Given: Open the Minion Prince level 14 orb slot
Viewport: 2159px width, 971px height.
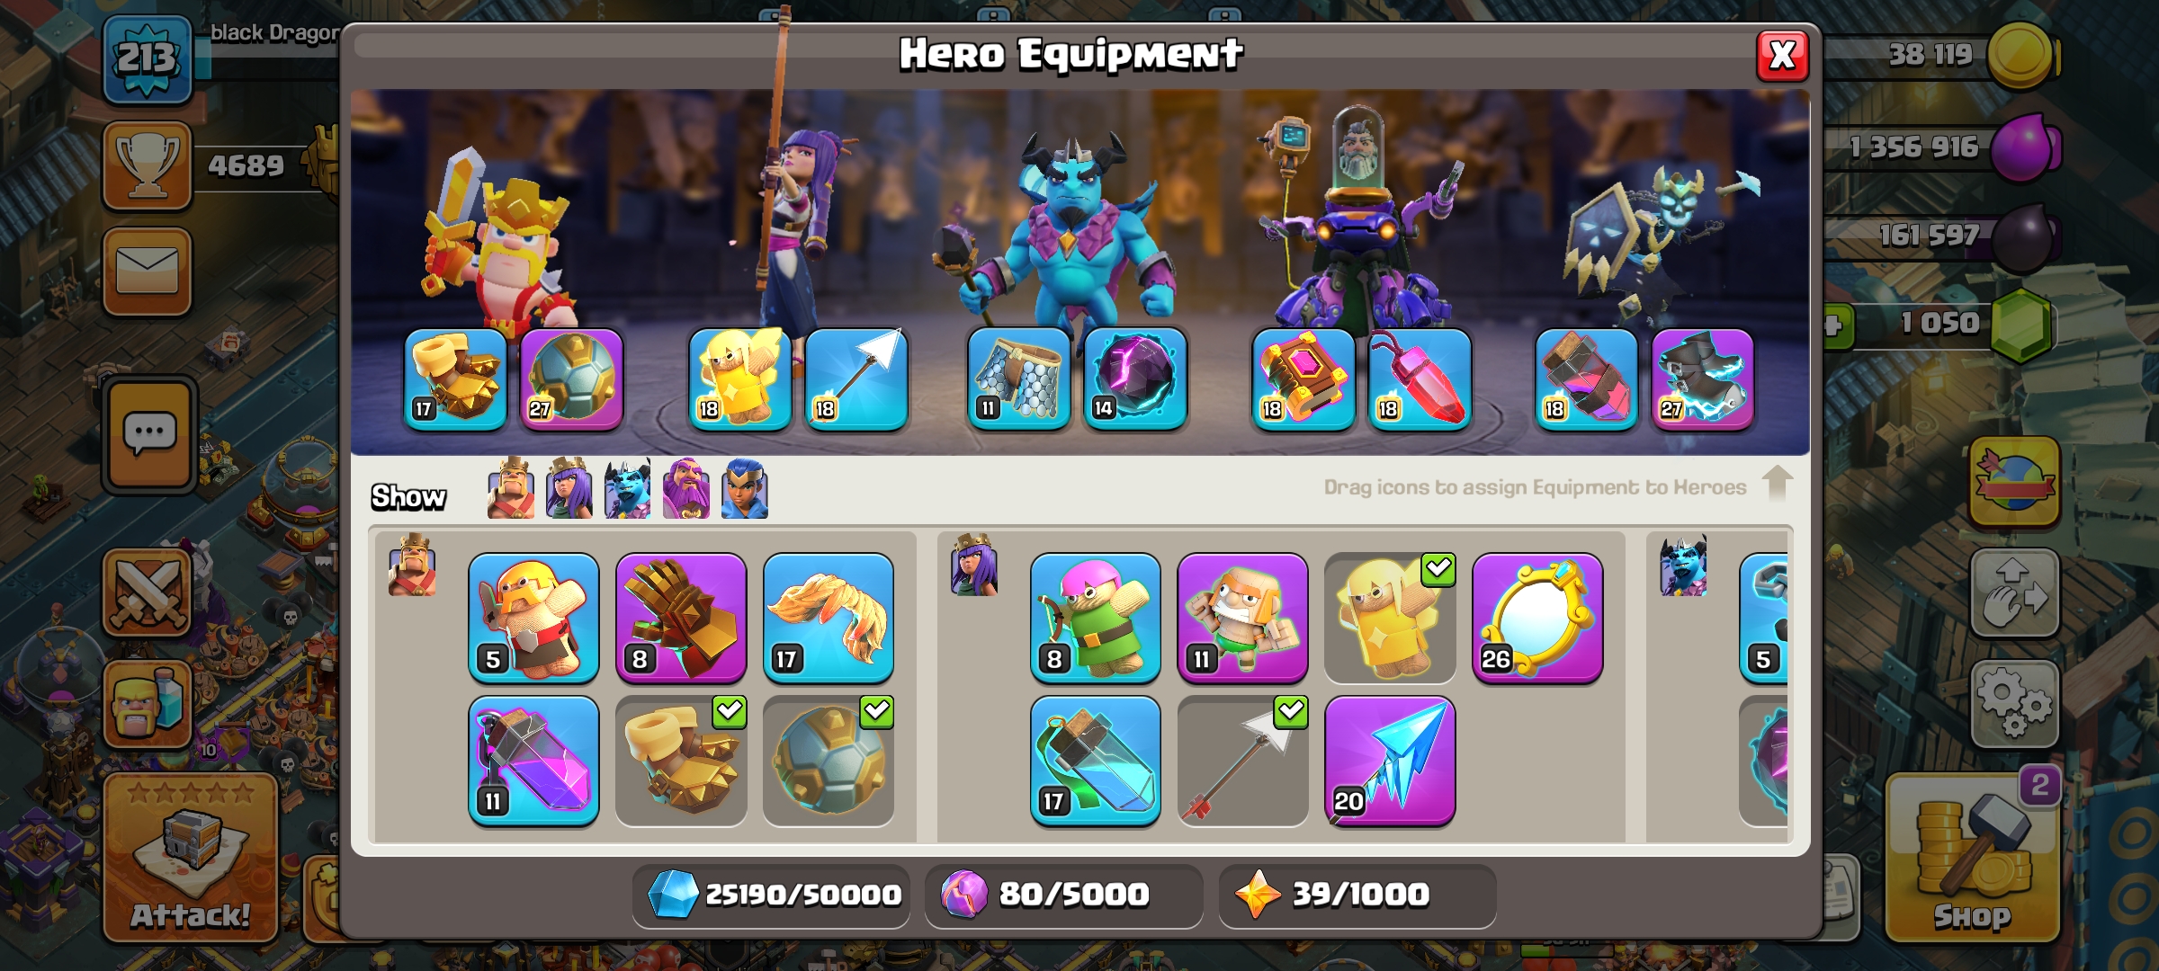Looking at the screenshot, I should click(x=1135, y=379).
